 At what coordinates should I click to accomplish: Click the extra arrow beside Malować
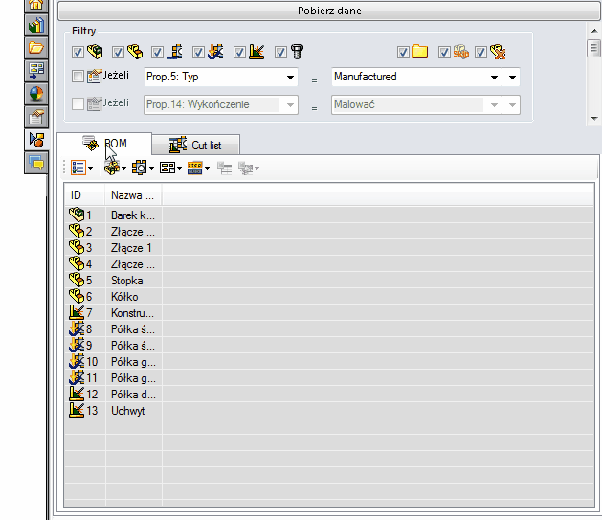click(x=512, y=104)
